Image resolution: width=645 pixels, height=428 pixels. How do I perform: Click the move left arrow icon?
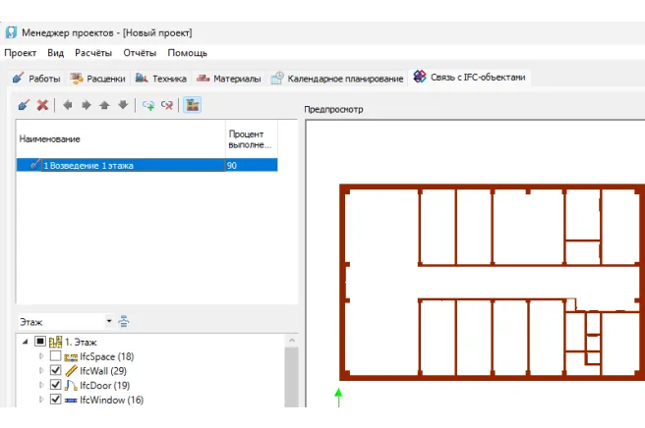68,105
